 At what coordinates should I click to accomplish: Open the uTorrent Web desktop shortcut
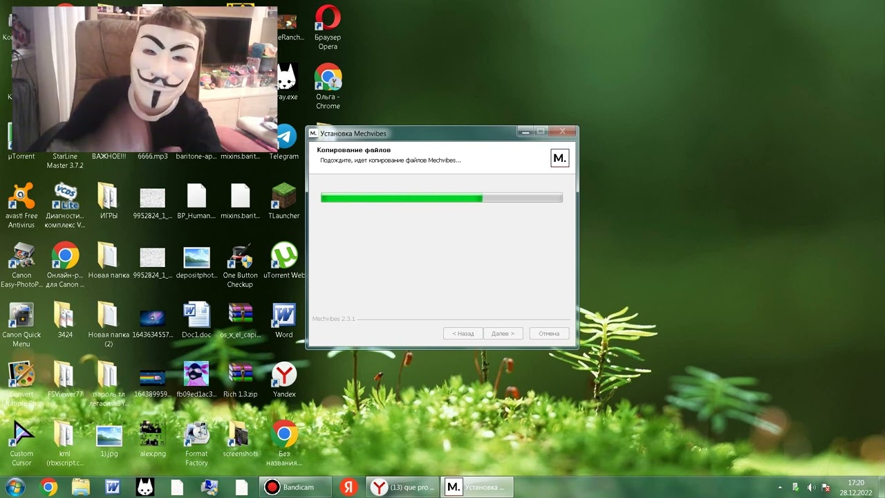(x=284, y=261)
